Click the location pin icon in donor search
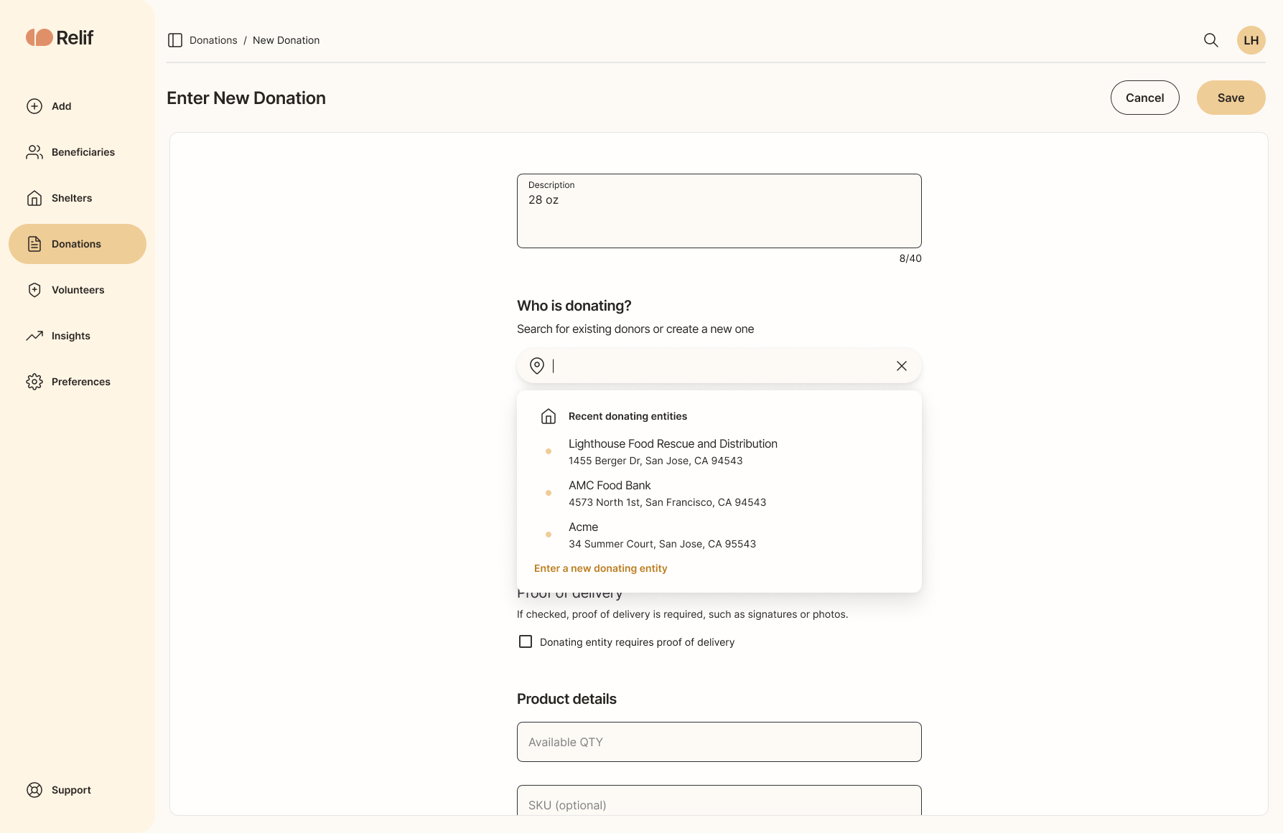 click(537, 366)
